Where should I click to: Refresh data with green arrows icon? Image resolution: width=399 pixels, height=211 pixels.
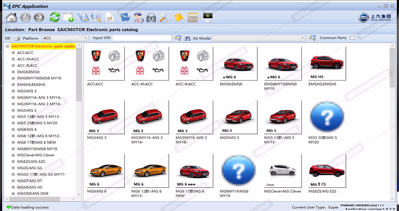pyautogui.click(x=55, y=17)
